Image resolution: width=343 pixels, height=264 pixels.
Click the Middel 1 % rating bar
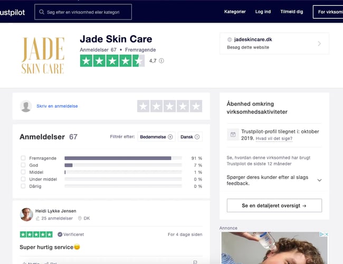pos(123,172)
